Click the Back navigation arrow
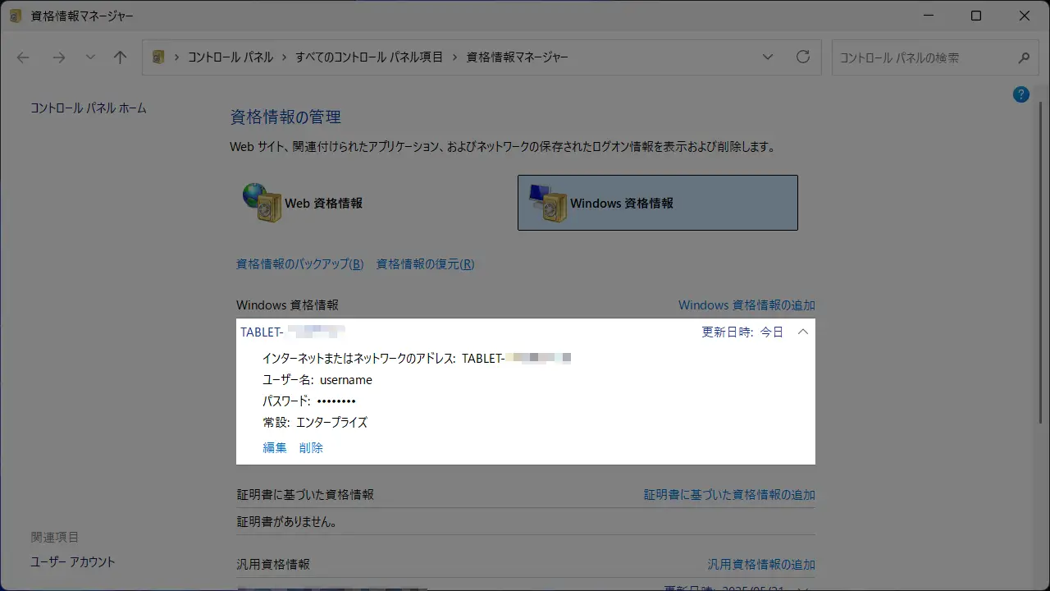1050x591 pixels. coord(23,57)
